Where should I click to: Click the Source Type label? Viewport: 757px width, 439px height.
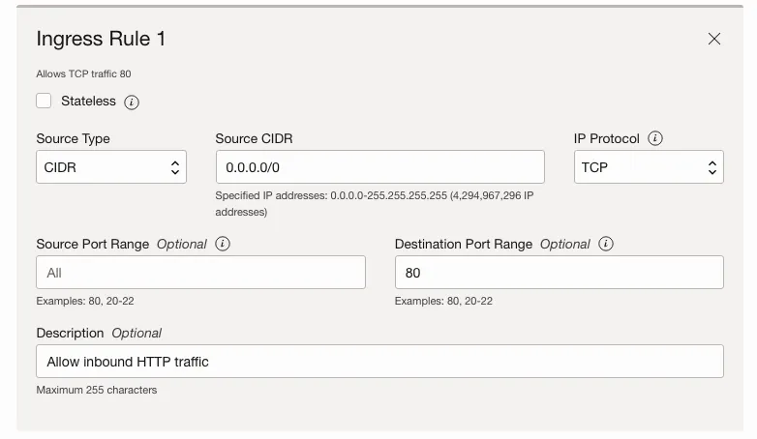pyautogui.click(x=73, y=138)
